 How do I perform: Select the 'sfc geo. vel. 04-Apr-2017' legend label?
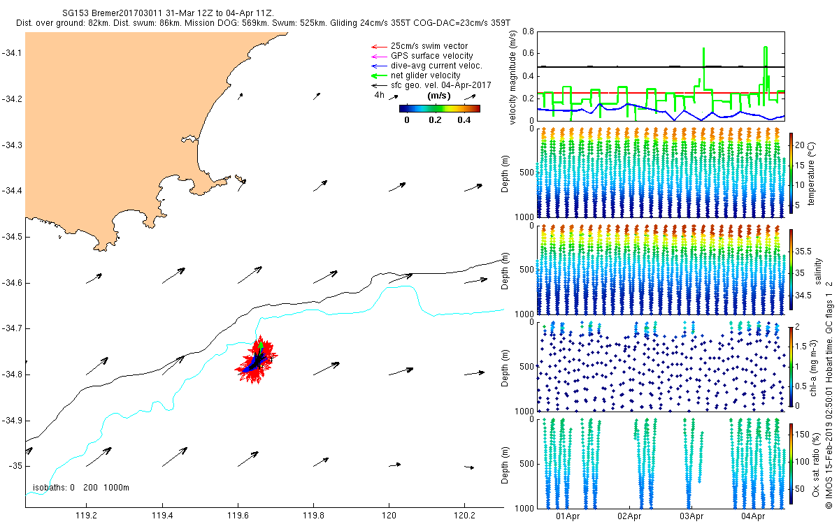[441, 85]
